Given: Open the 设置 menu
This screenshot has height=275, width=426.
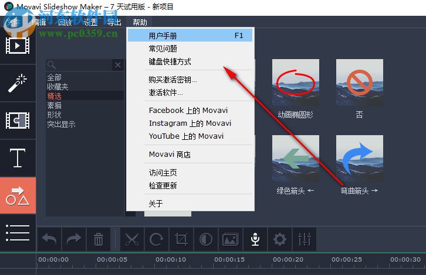Looking at the screenshot, I should pyautogui.click(x=90, y=22).
